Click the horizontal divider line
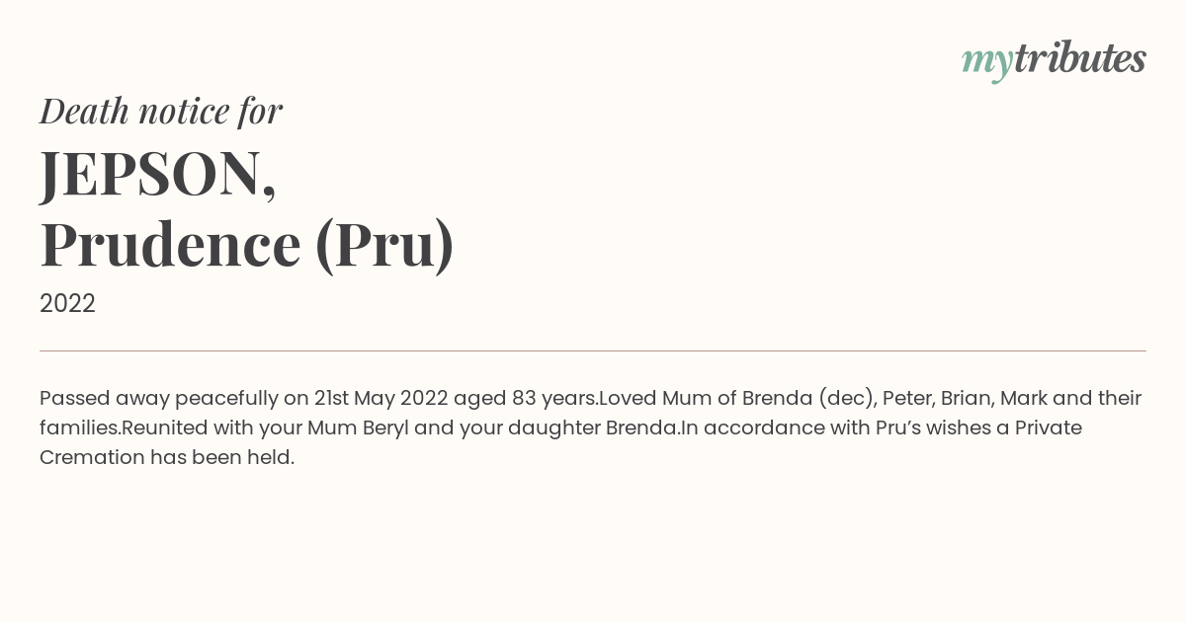The height and width of the screenshot is (622, 1186). tap(593, 350)
